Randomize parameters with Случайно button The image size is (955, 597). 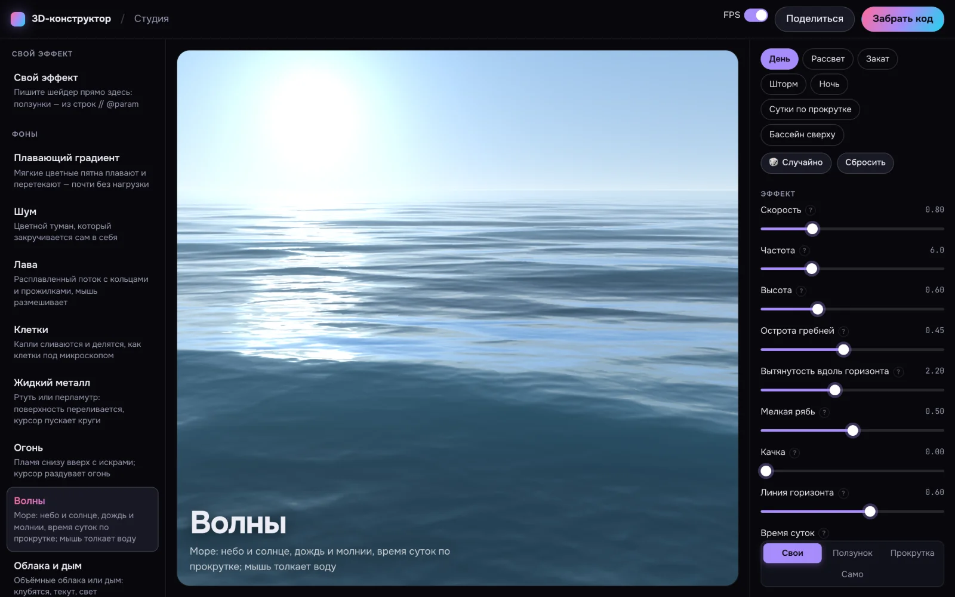pos(796,163)
